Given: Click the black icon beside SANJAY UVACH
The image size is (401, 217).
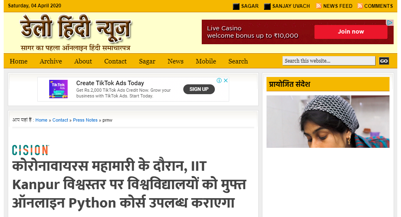Looking at the screenshot, I should pyautogui.click(x=267, y=7).
